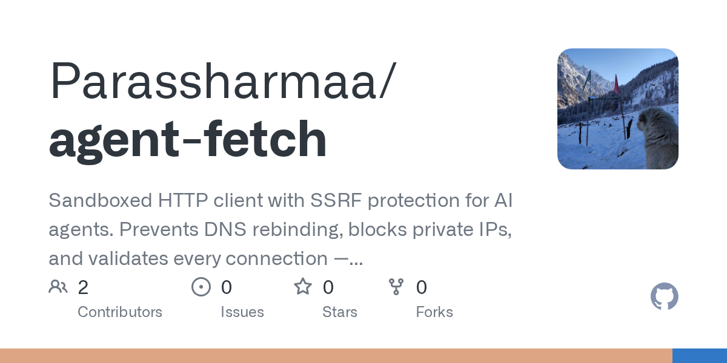
Task: Open the agent-fetch repository title
Action: pos(188,139)
